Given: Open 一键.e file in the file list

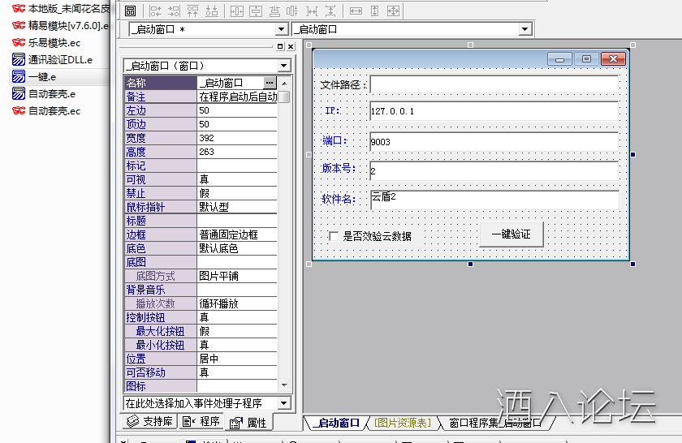Looking at the screenshot, I should [x=41, y=77].
